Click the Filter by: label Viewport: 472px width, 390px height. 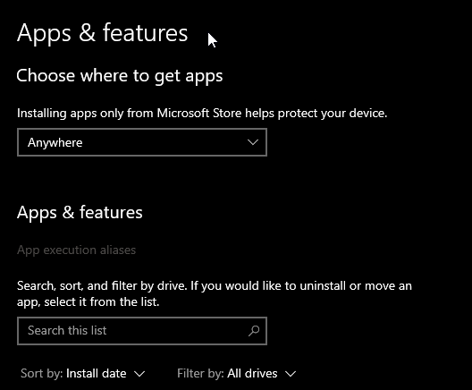click(x=200, y=374)
